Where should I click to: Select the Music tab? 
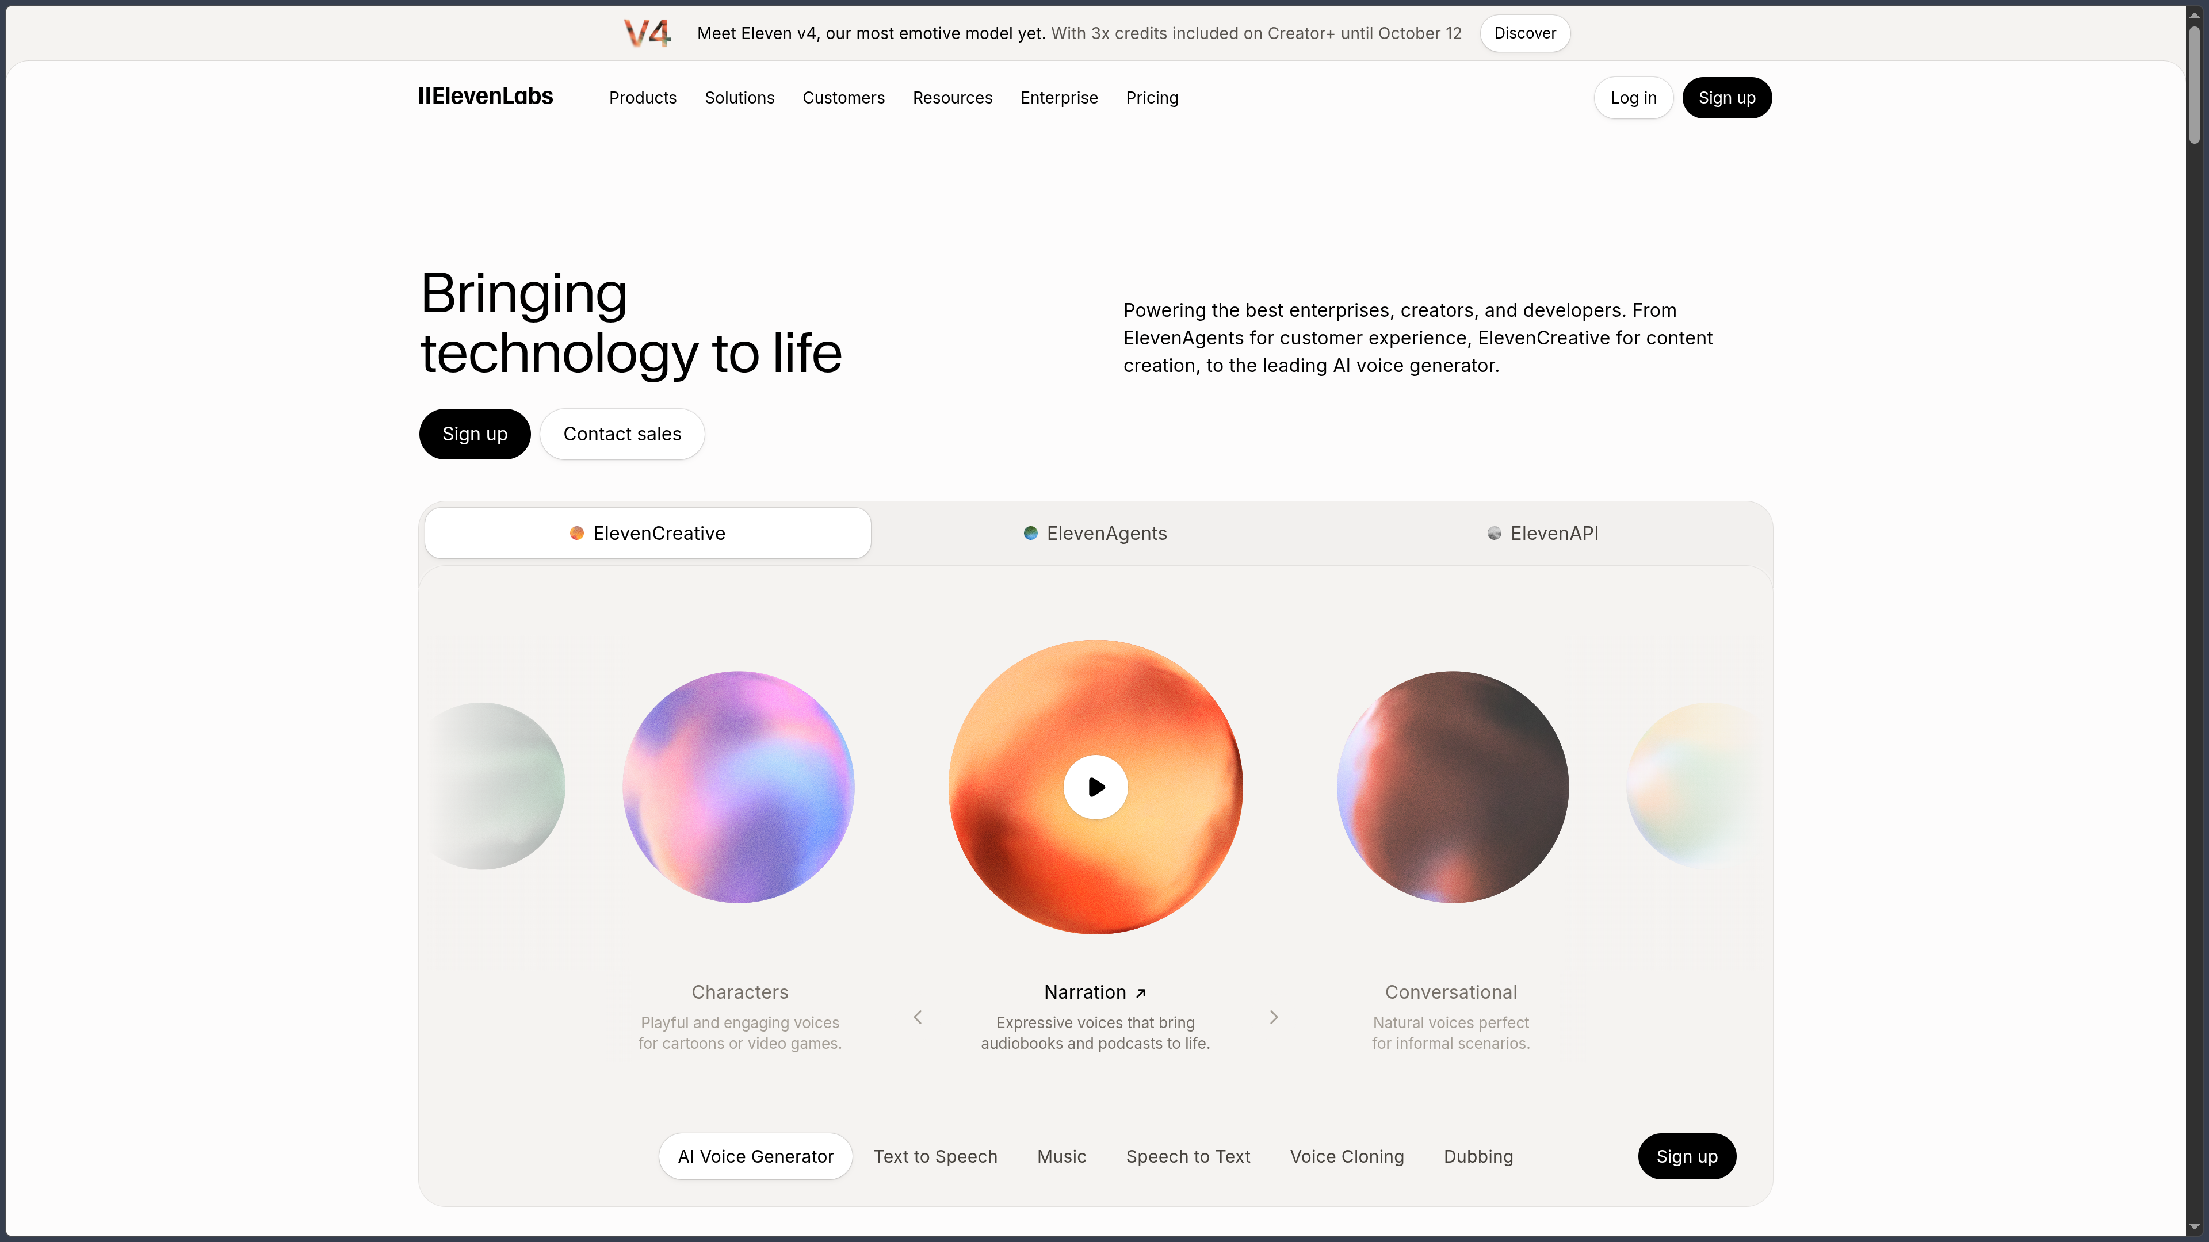[x=1061, y=1156]
